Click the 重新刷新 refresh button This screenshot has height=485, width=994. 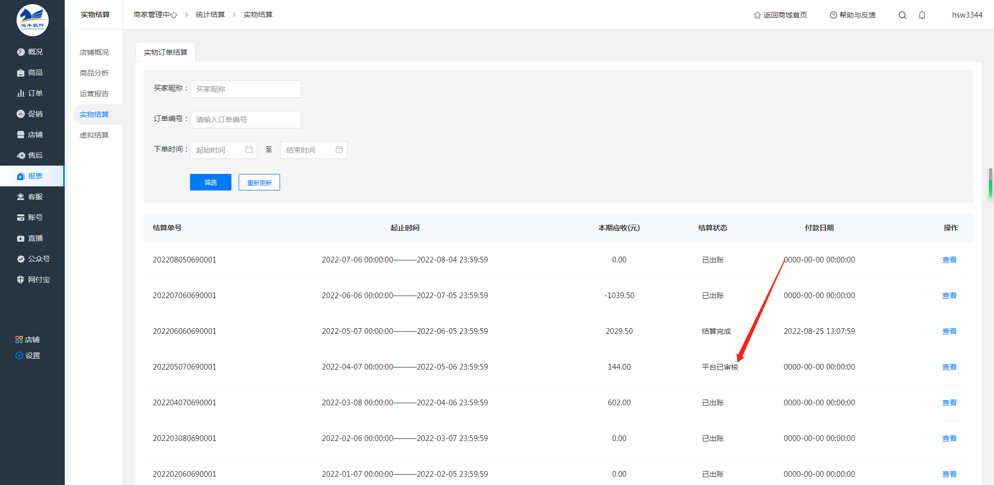click(x=259, y=182)
